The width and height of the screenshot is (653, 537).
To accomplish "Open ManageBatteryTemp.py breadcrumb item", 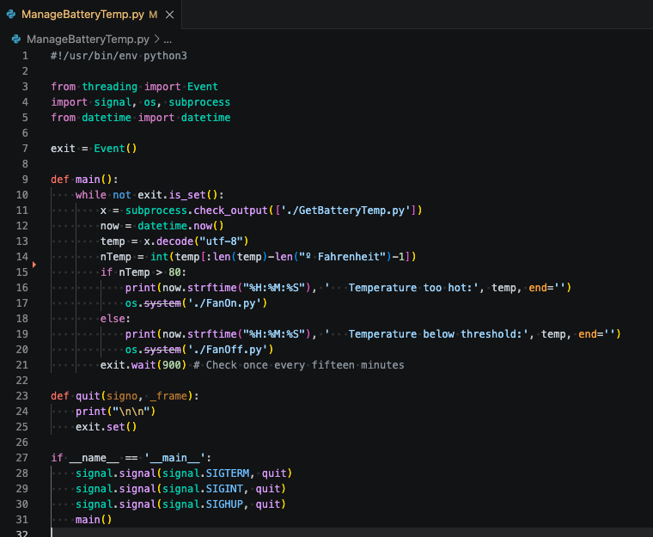I will 88,40.
